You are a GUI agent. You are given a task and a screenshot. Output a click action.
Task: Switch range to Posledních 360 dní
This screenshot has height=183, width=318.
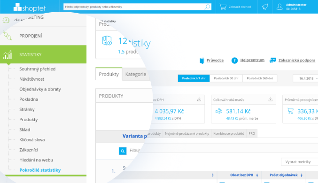260,78
